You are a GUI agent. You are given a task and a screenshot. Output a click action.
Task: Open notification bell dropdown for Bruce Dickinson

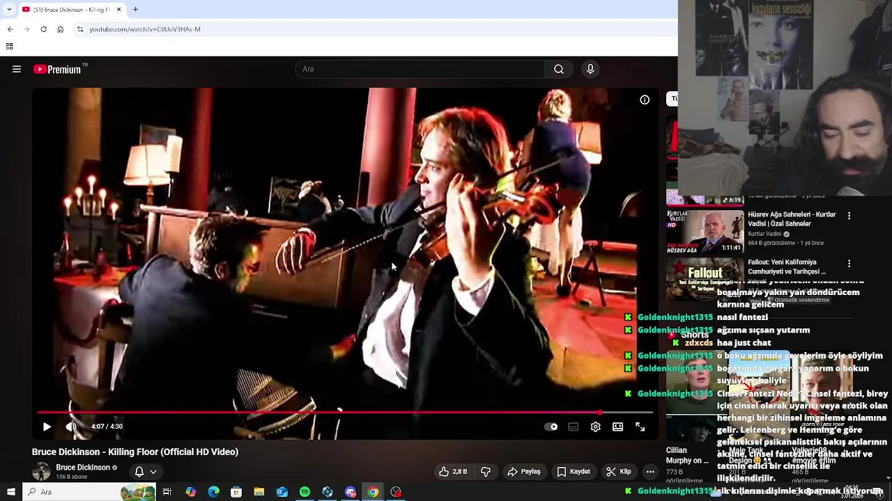tap(146, 472)
